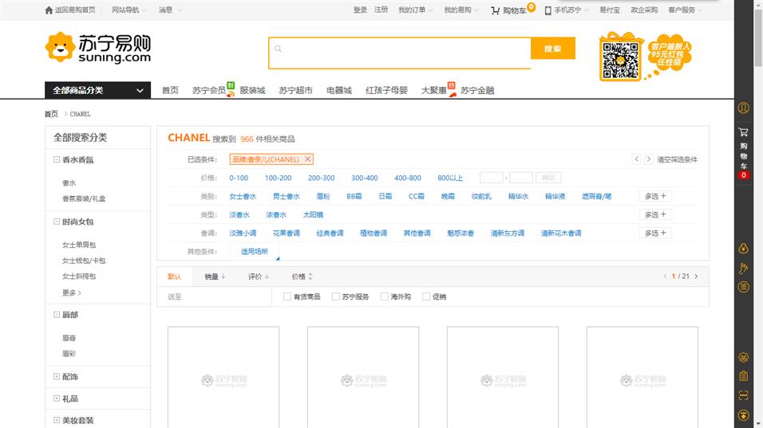This screenshot has width=763, height=428.
Task: Click the sign-in 签 icon in sidebar
Action: coord(743,287)
